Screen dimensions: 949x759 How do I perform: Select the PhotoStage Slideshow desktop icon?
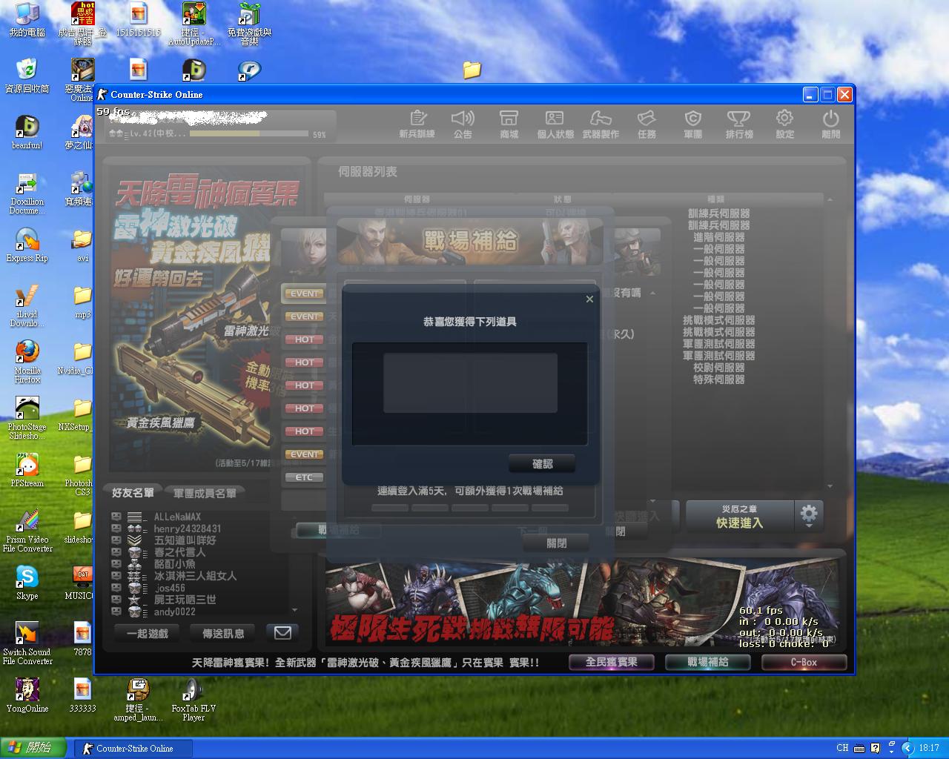[x=27, y=418]
